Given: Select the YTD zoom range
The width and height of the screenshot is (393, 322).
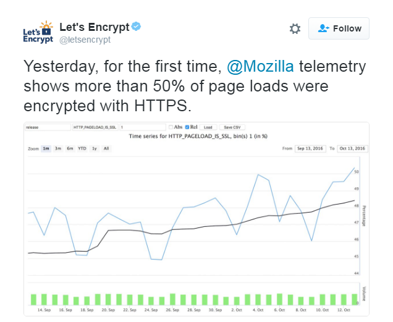Looking at the screenshot, I should coord(82,148).
